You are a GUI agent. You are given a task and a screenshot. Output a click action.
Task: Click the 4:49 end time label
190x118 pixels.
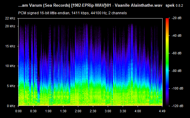tap(162, 111)
